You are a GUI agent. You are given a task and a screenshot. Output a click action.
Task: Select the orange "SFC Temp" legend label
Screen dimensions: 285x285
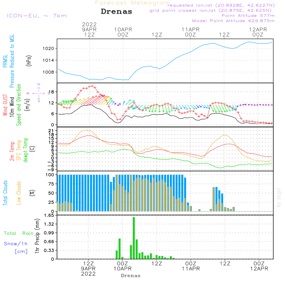pos(19,150)
